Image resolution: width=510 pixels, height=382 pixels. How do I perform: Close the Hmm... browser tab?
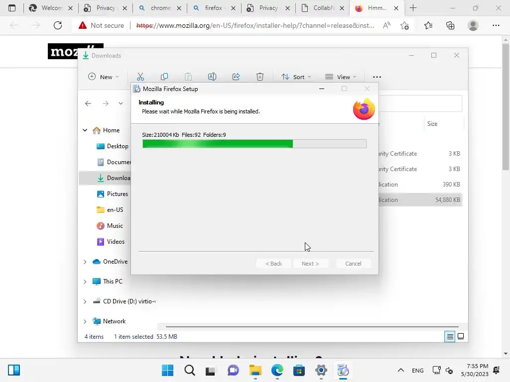(x=396, y=8)
